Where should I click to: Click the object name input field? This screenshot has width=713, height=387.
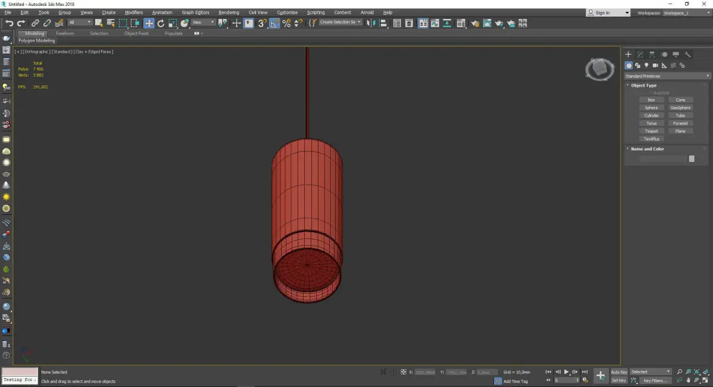pos(662,158)
